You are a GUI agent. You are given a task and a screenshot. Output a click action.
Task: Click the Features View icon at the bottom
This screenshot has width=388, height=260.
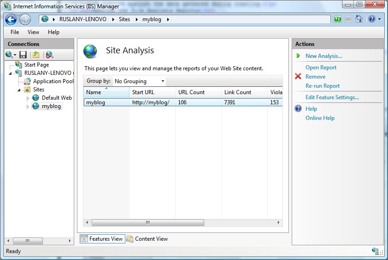coord(84,239)
